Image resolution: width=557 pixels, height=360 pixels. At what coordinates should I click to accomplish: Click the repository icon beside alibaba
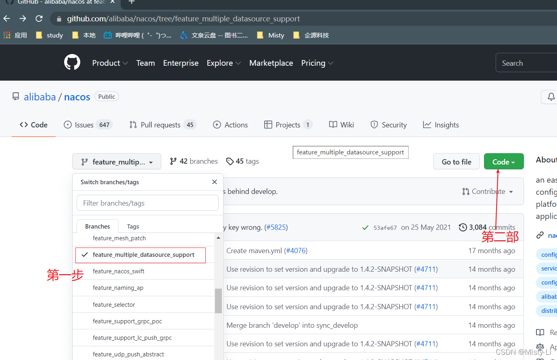coord(16,97)
